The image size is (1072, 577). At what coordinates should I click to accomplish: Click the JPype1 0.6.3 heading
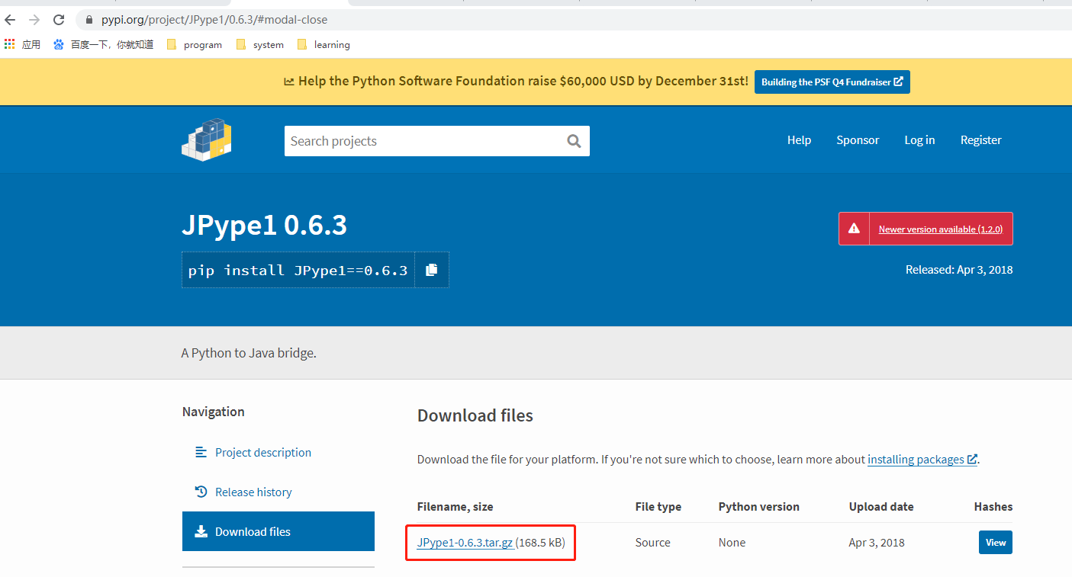(264, 226)
